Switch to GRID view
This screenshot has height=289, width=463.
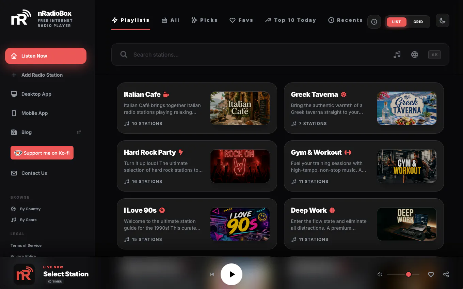[418, 22]
